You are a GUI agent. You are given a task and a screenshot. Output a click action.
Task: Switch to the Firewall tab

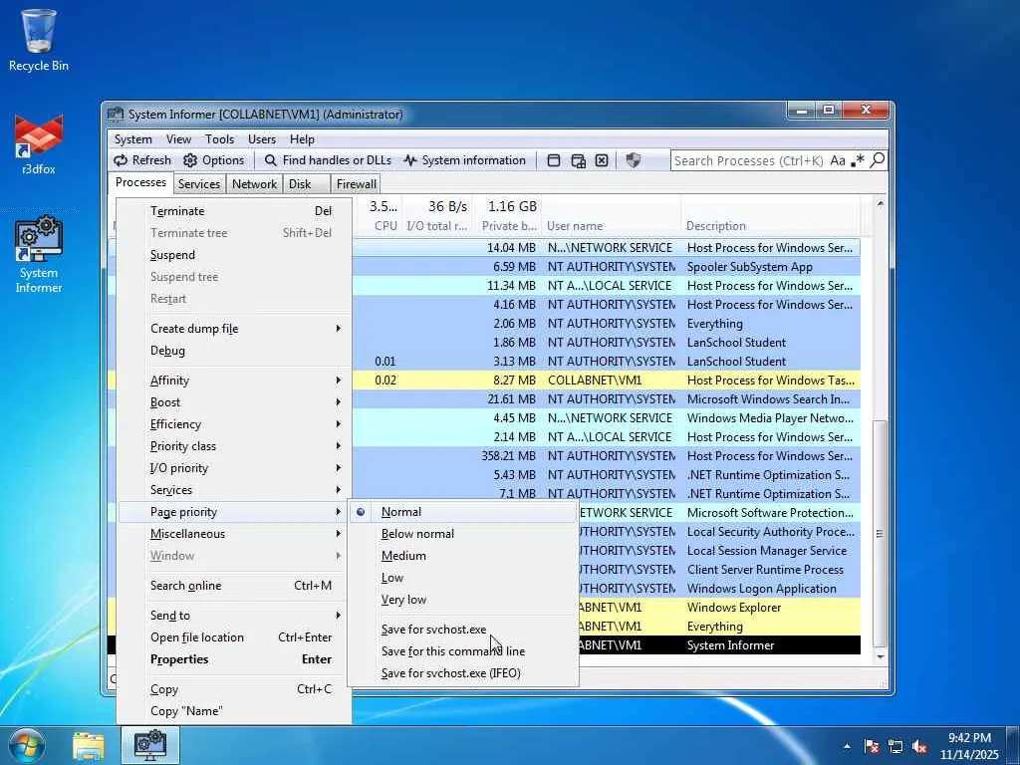[x=356, y=184]
